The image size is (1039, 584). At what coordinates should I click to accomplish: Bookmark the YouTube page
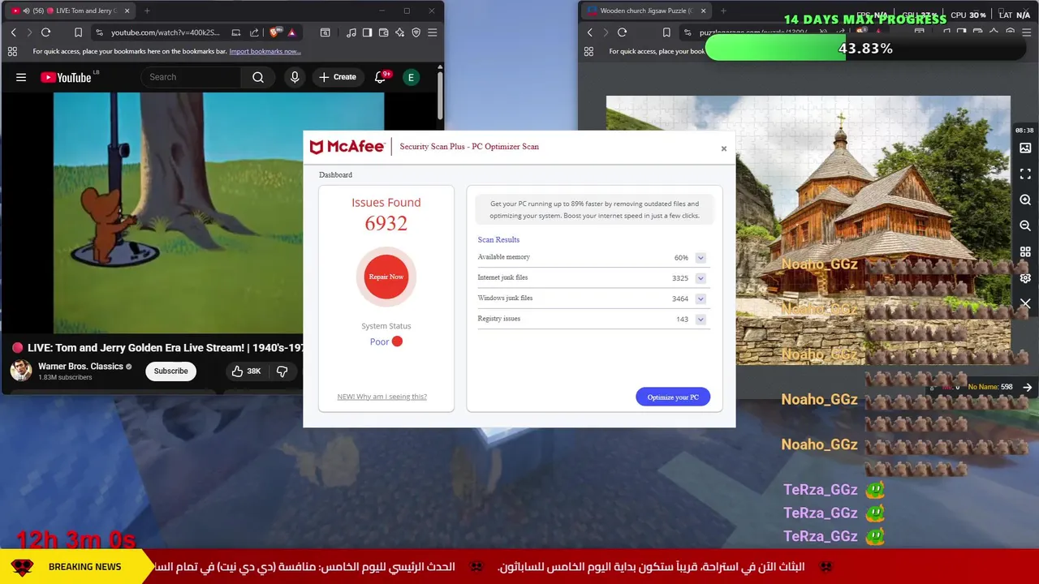click(78, 32)
